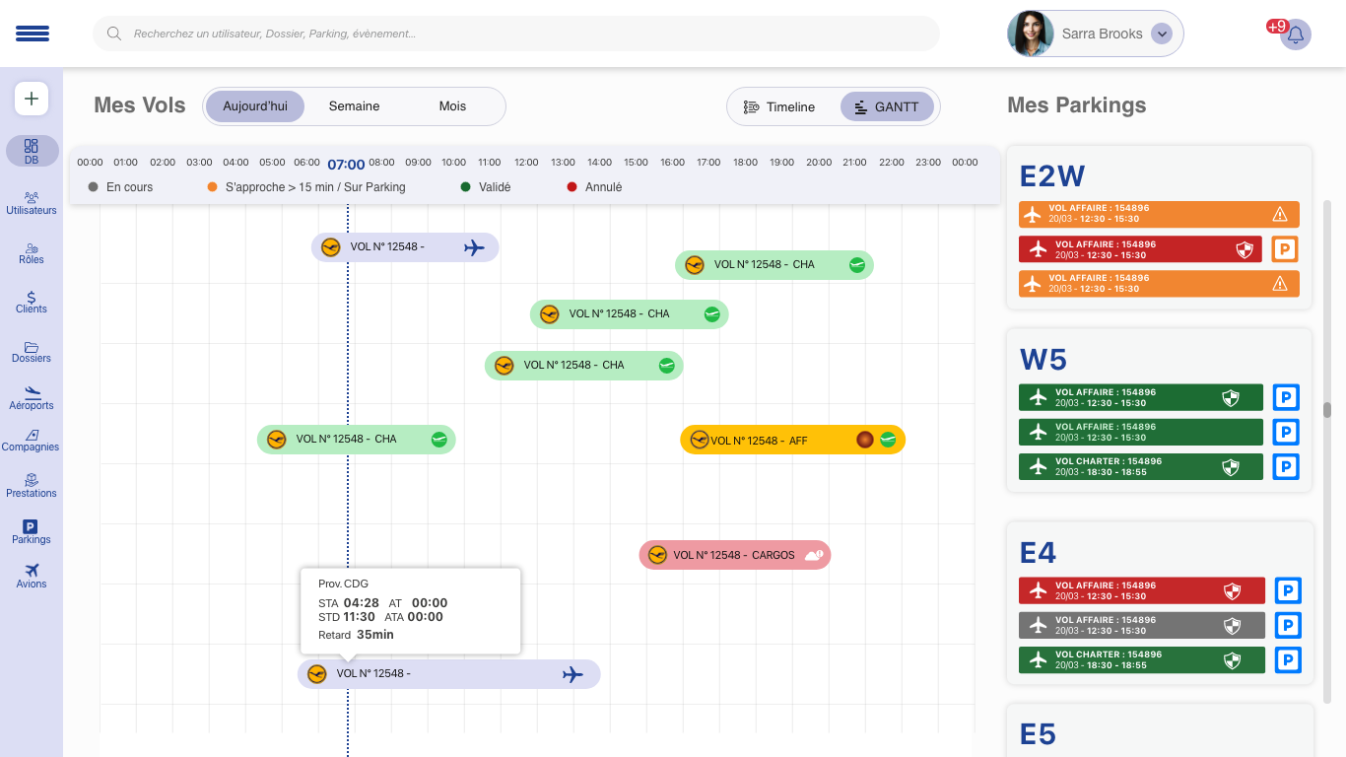
Task: Open Utilisateurs in the sidebar
Action: 32,203
